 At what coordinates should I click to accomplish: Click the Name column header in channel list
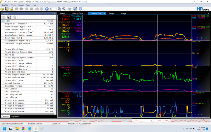21,21
